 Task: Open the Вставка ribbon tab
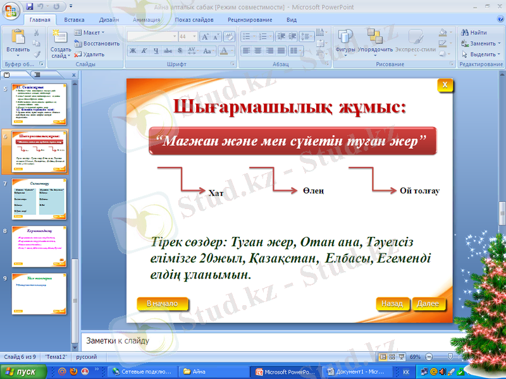(75, 20)
